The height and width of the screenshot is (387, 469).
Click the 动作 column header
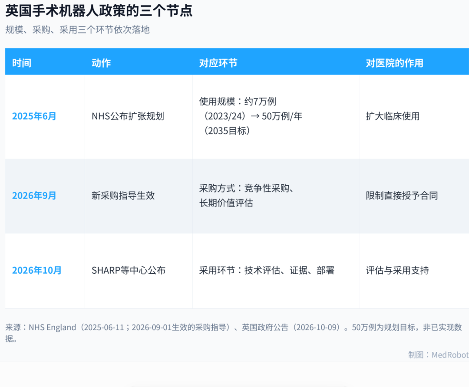click(x=101, y=63)
